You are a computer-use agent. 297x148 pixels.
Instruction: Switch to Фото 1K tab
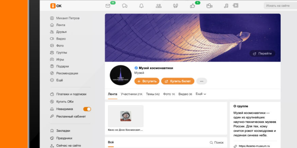(169, 94)
